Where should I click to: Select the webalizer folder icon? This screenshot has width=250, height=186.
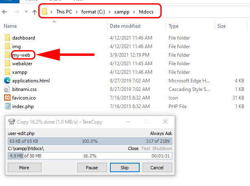click(x=7, y=64)
